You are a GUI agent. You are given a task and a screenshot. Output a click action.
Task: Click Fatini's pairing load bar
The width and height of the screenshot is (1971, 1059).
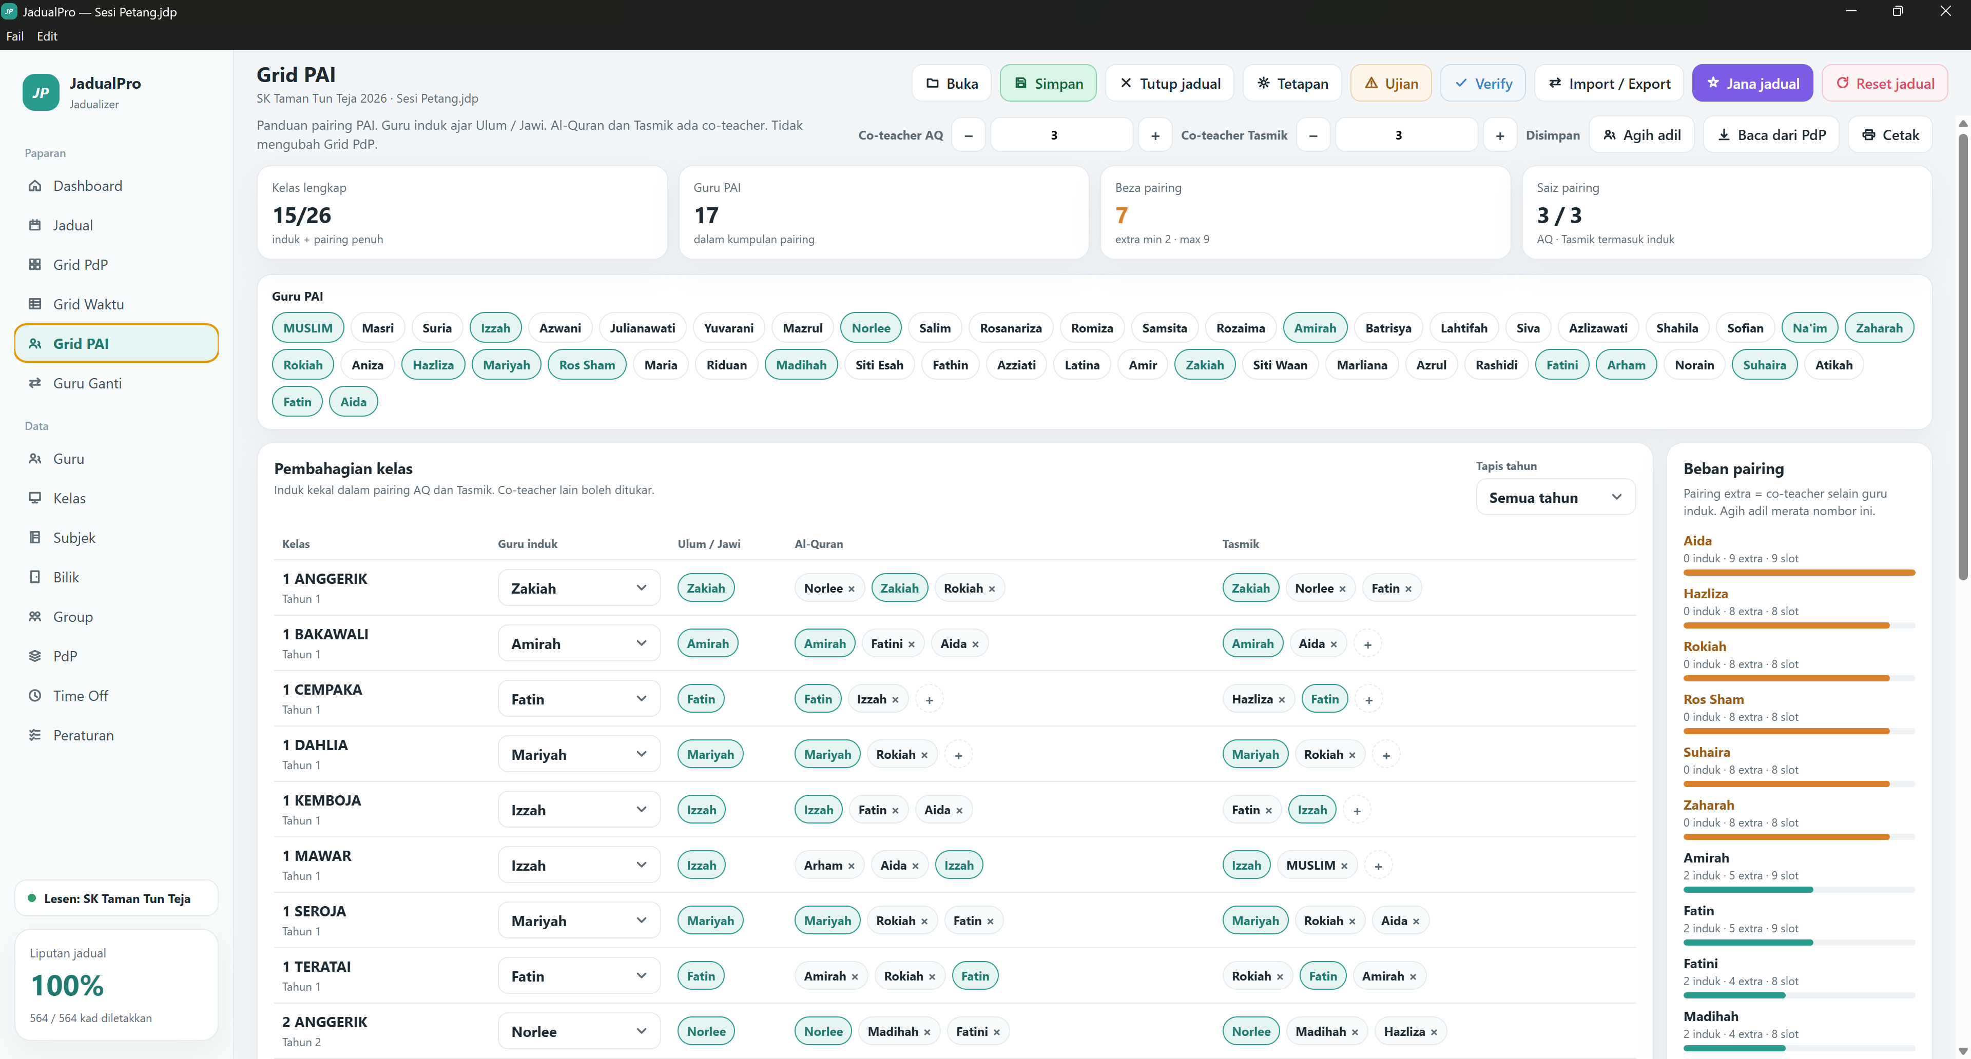(x=1799, y=995)
